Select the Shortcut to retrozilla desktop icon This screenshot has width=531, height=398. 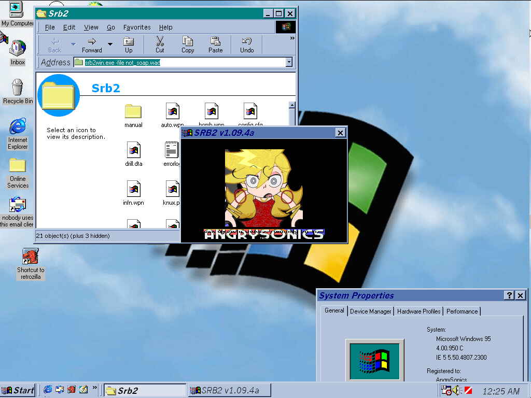31,264
